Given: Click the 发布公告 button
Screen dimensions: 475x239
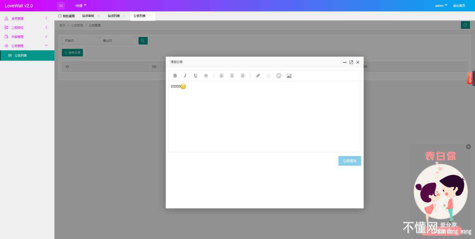Looking at the screenshot, I should 72,53.
